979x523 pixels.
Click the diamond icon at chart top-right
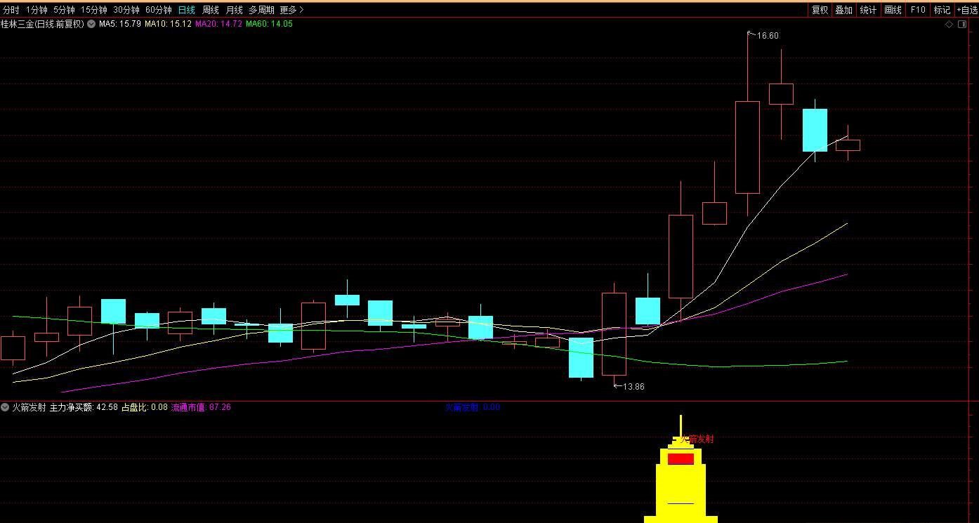click(949, 24)
